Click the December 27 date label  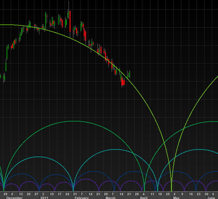click(x=36, y=194)
